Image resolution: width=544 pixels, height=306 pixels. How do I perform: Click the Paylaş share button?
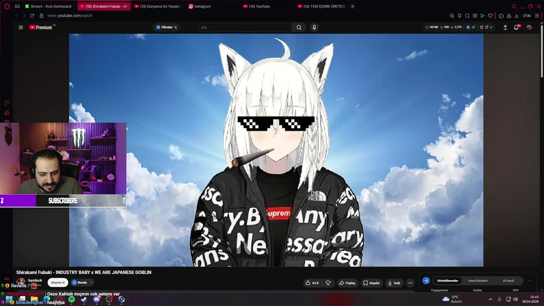point(347,283)
